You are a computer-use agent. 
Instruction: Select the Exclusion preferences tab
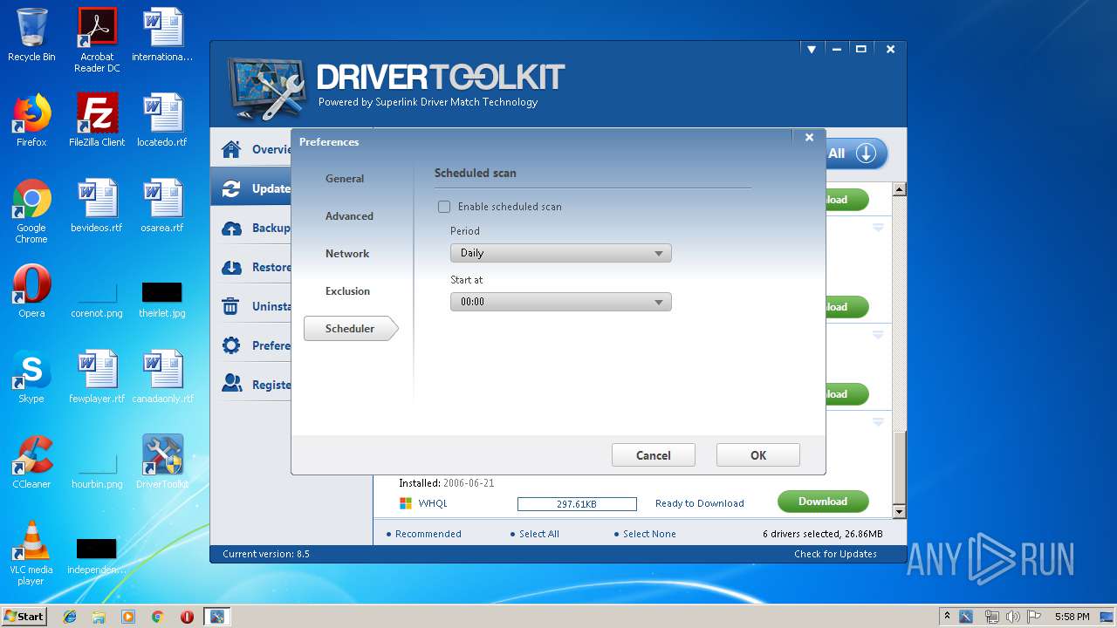(x=347, y=291)
